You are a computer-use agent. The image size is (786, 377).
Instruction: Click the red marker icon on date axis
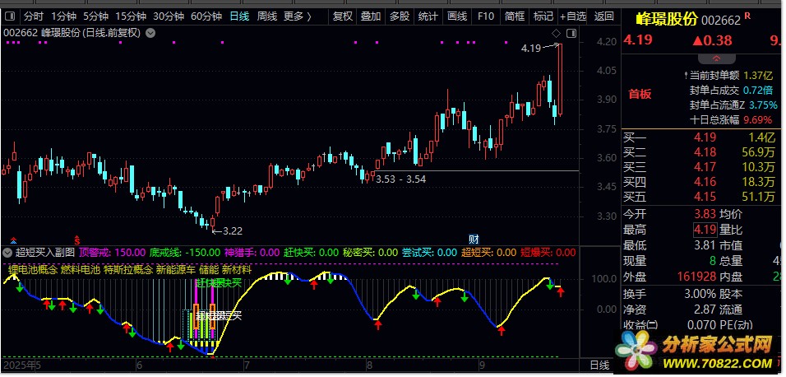[78, 239]
